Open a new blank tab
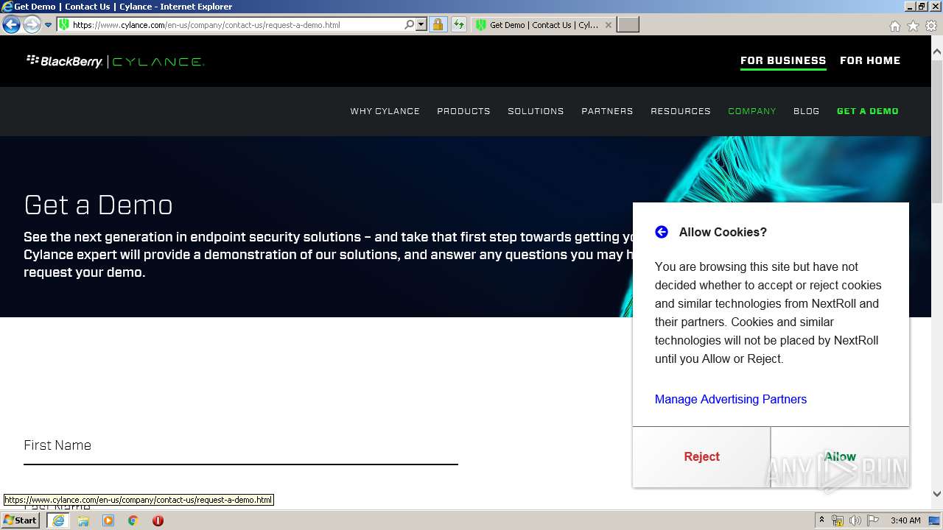The height and width of the screenshot is (530, 943). point(628,24)
